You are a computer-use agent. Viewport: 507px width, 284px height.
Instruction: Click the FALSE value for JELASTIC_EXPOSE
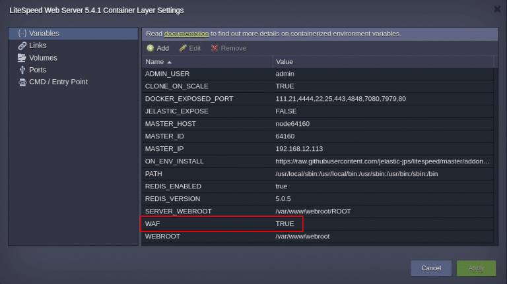tap(286, 111)
